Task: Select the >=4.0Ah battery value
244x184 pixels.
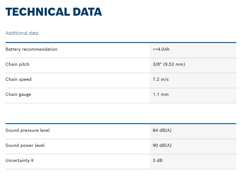Action: tap(161, 49)
